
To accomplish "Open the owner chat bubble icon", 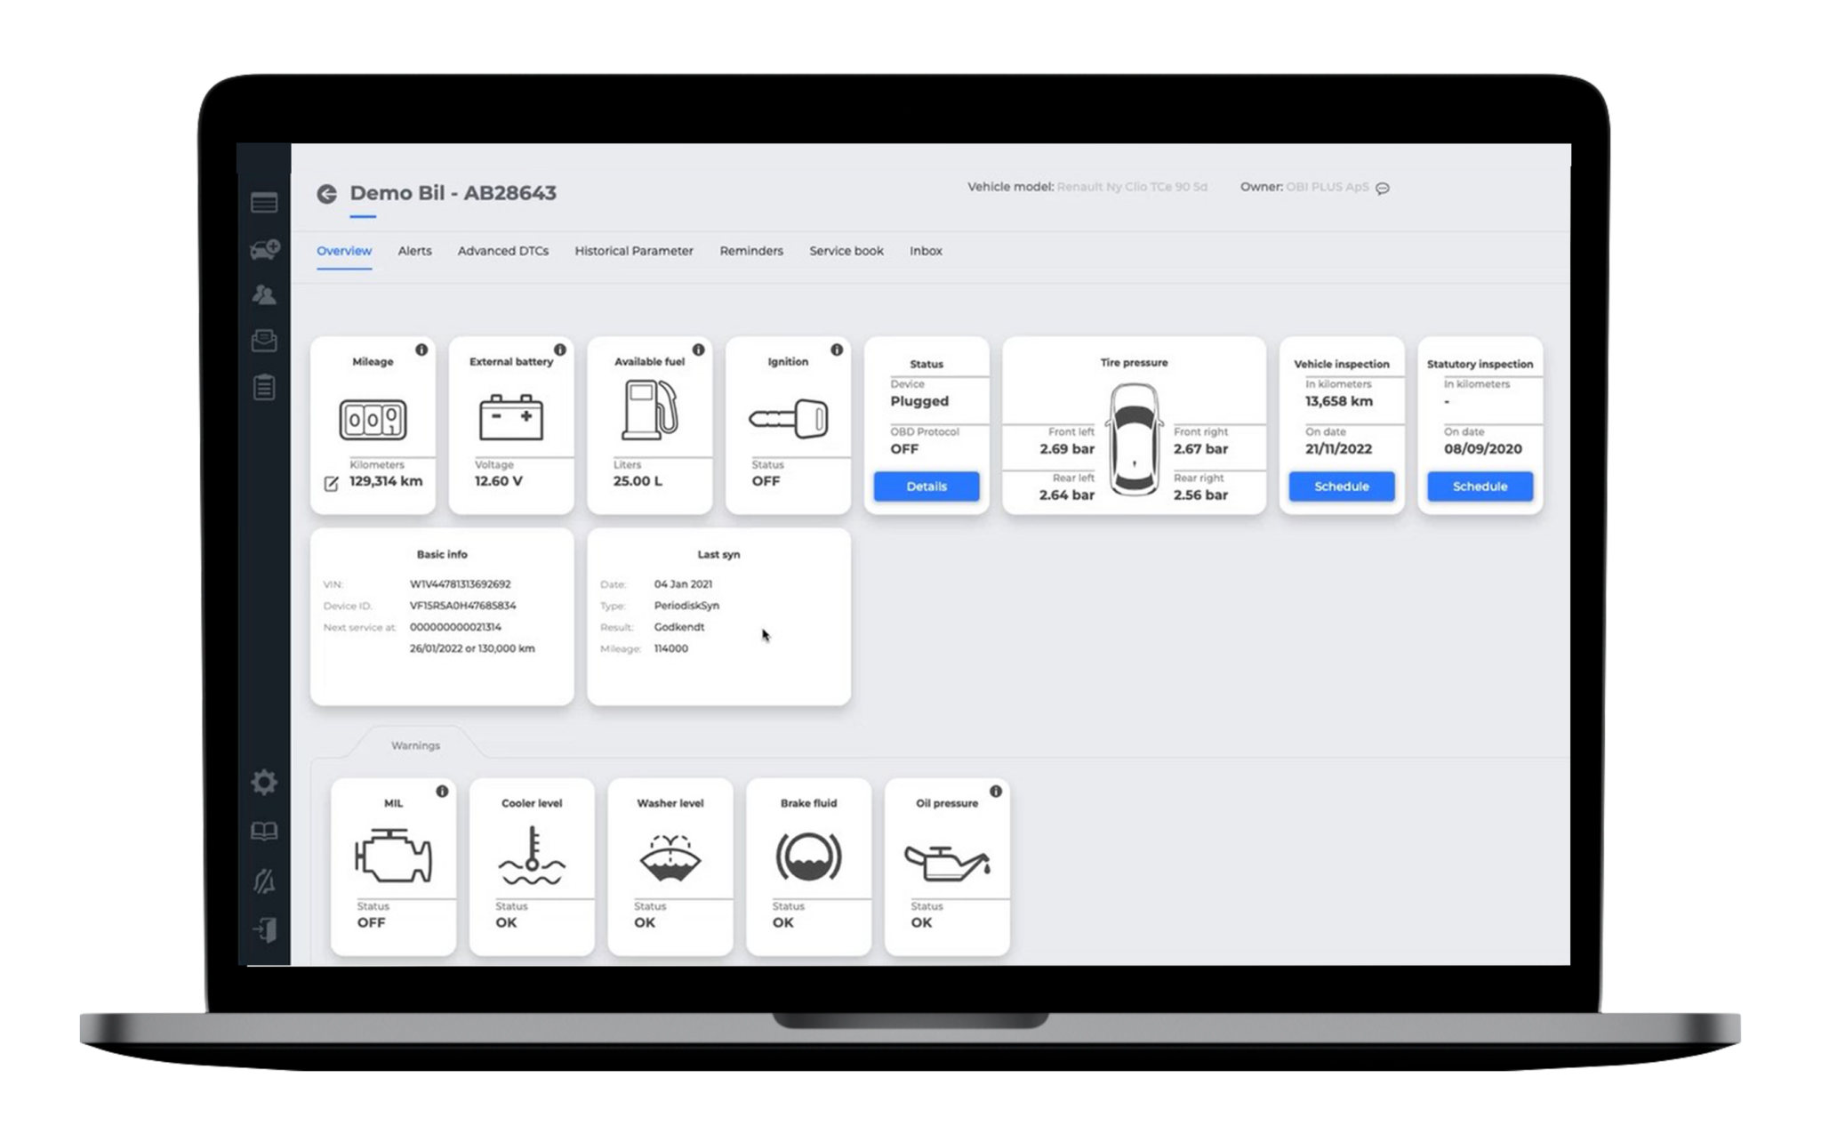I will tap(1383, 189).
